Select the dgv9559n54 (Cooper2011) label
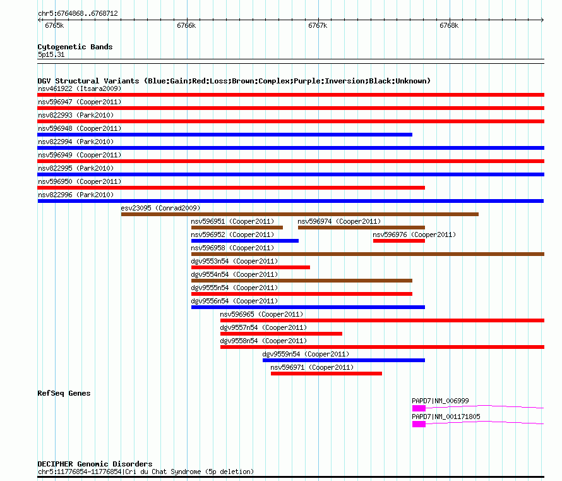562x481 pixels. 306,354
